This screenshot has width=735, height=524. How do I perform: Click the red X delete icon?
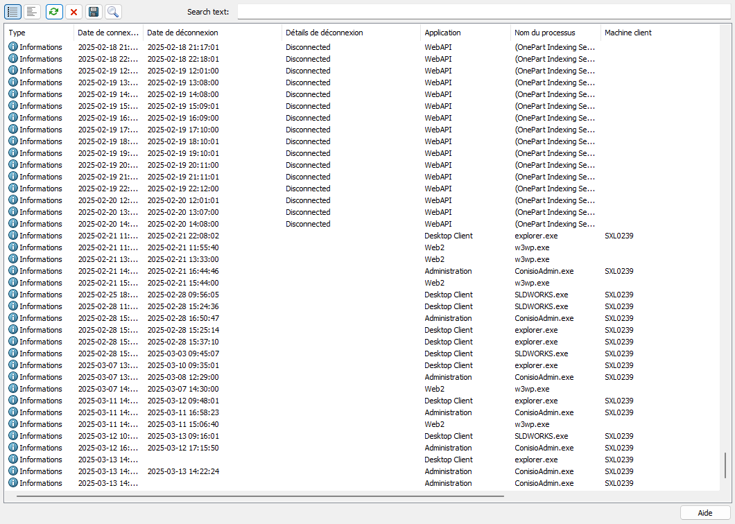[73, 12]
